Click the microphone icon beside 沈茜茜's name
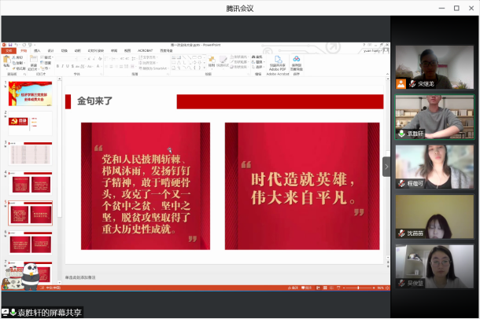Screen dimensions: 480x319 pyautogui.click(x=401, y=233)
